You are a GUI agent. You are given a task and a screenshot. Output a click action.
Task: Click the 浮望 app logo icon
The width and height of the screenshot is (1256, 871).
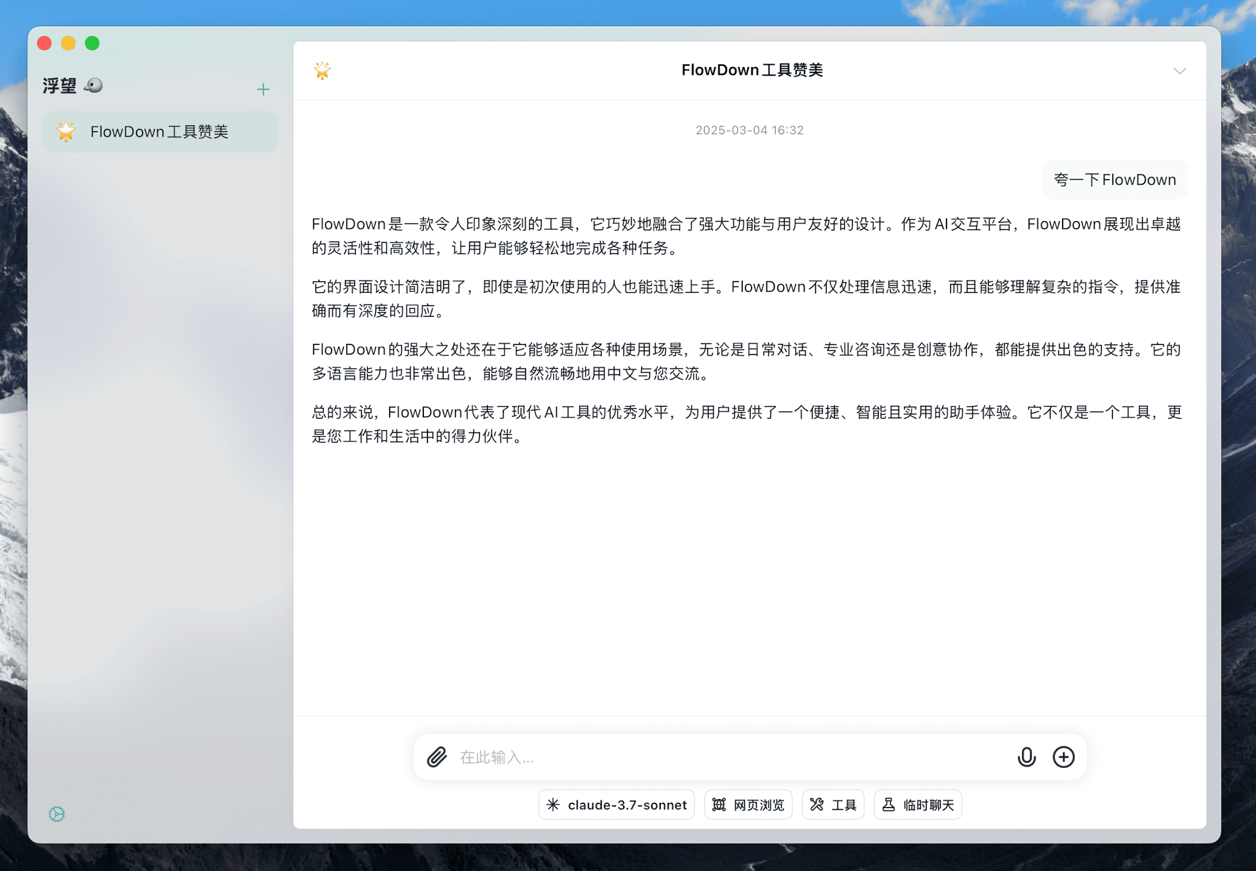click(93, 85)
